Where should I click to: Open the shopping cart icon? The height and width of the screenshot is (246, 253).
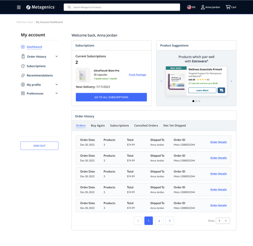tap(228, 7)
